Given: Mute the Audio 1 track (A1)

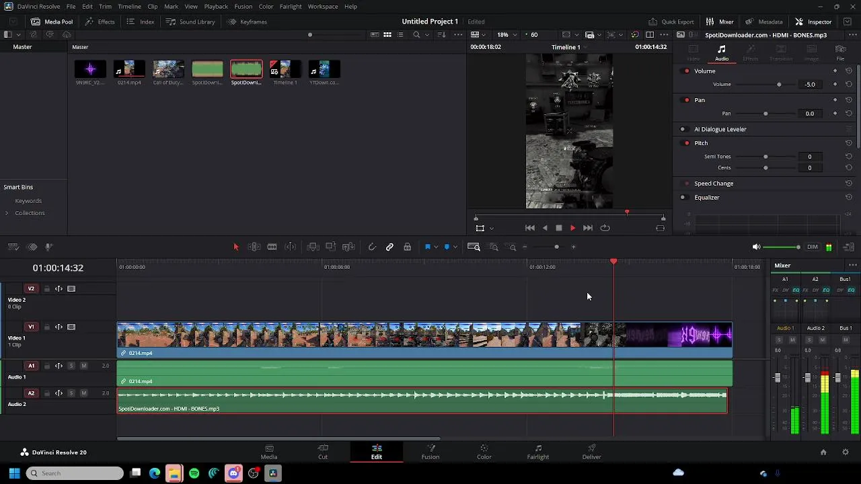Looking at the screenshot, I should 83,366.
